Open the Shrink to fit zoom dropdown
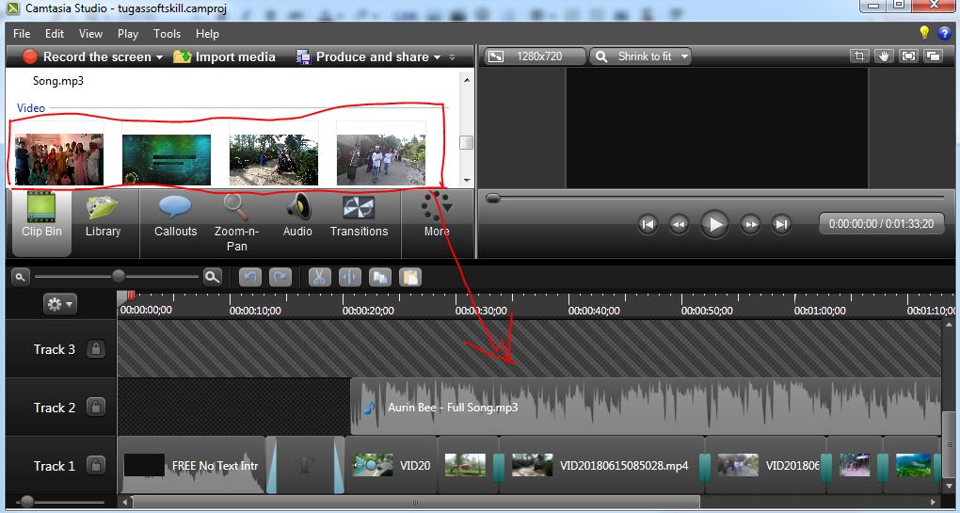 point(640,56)
